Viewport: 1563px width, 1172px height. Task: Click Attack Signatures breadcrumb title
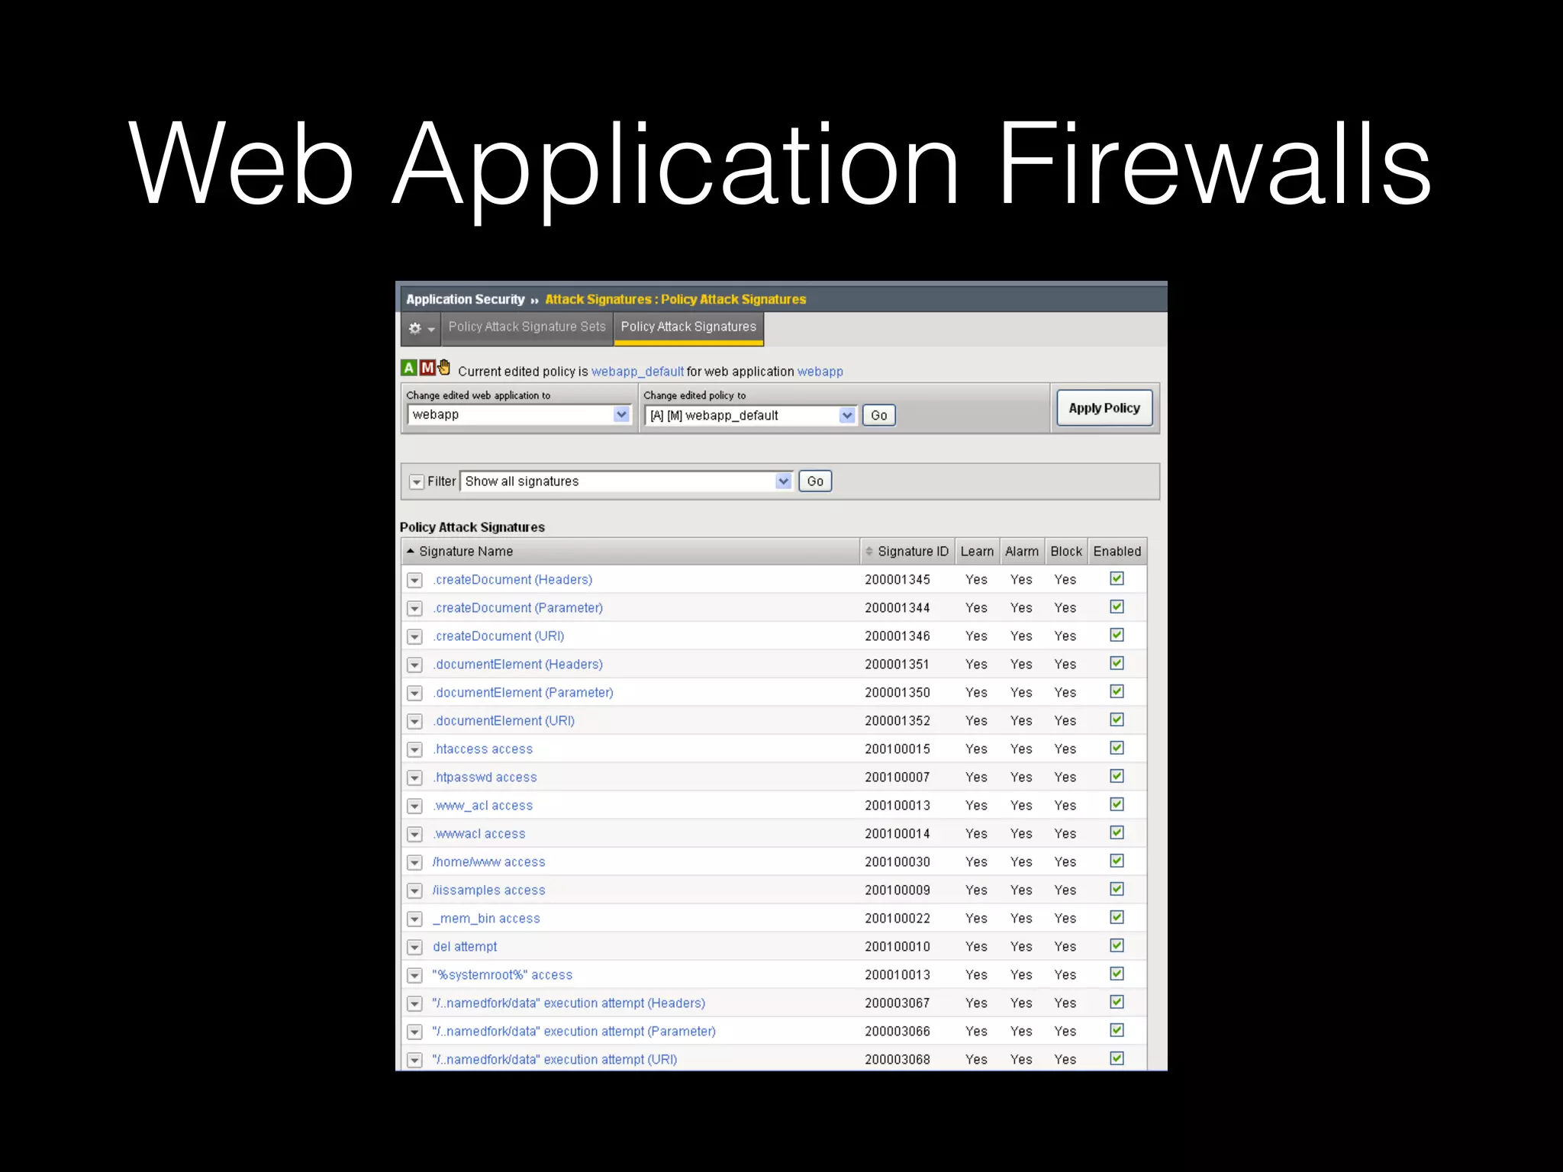pos(675,299)
